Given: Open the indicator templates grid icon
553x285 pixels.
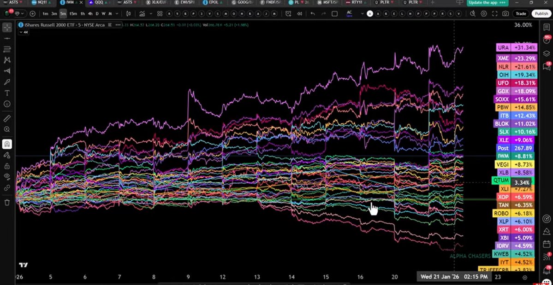Looking at the screenshot, I should pos(160,14).
